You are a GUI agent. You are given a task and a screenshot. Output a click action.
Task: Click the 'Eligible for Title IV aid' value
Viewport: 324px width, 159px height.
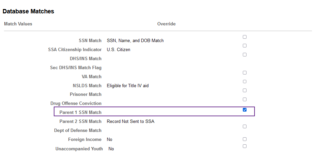(x=128, y=86)
